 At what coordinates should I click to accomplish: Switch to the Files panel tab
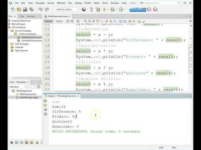coord(22,16)
